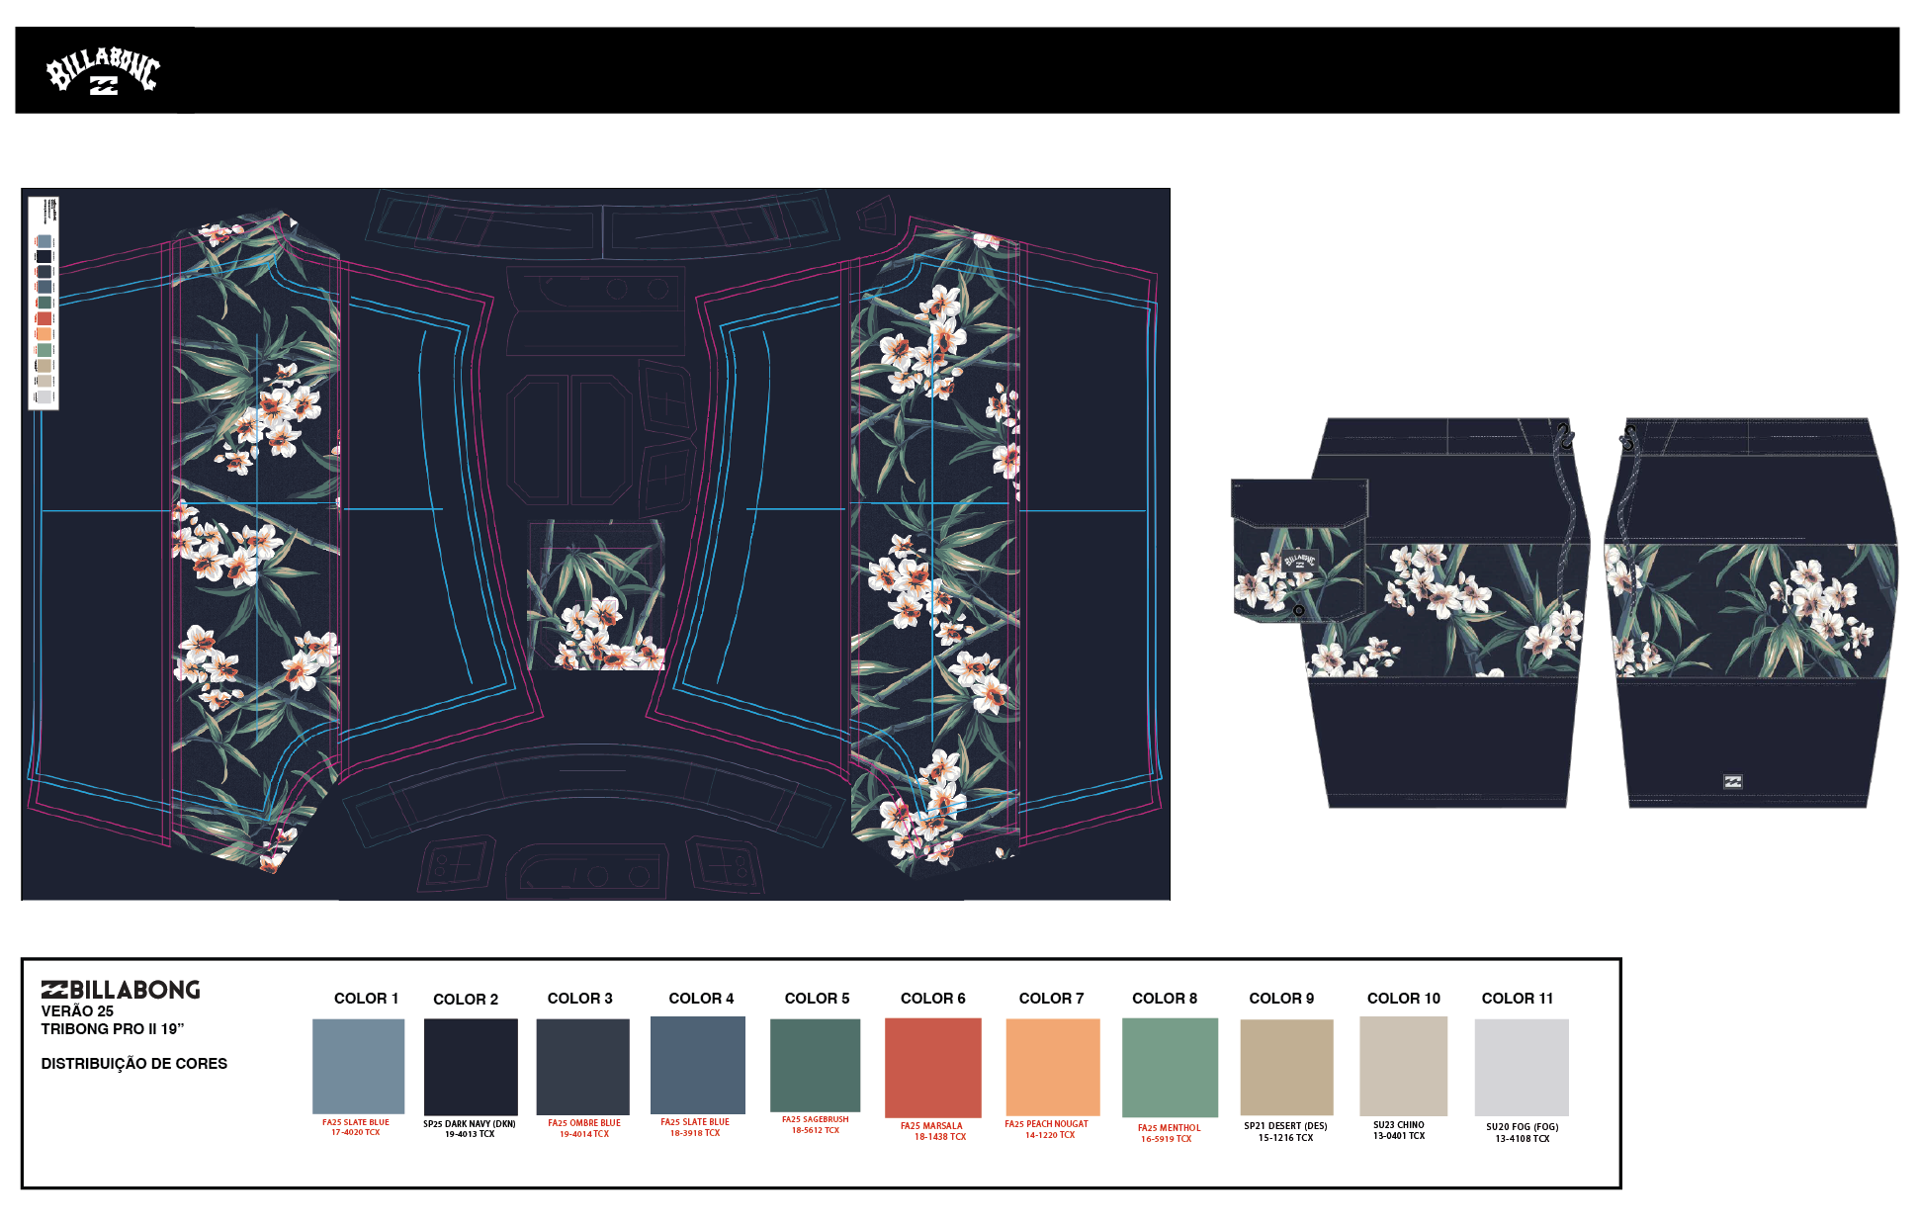The image size is (1919, 1227).
Task: Select the COLOR 8 menthol swatch
Action: [x=1170, y=1068]
